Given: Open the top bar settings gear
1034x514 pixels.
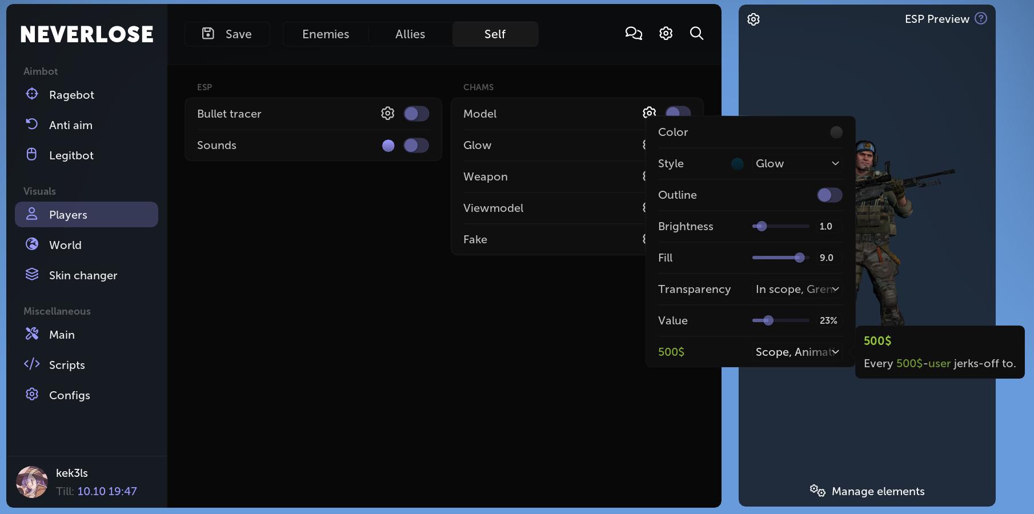Looking at the screenshot, I should coord(666,34).
